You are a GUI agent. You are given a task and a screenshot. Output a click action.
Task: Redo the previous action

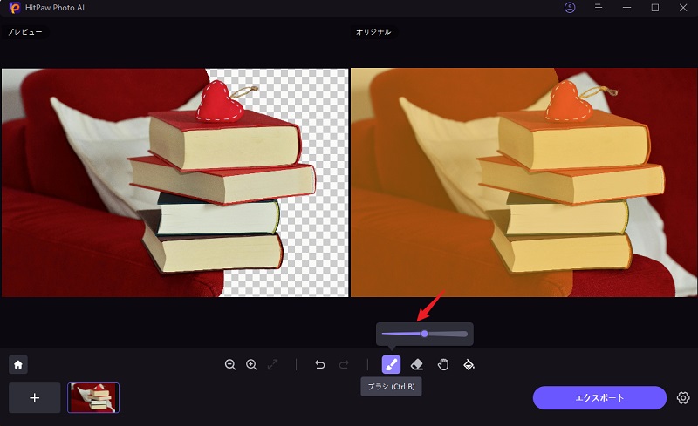point(343,364)
